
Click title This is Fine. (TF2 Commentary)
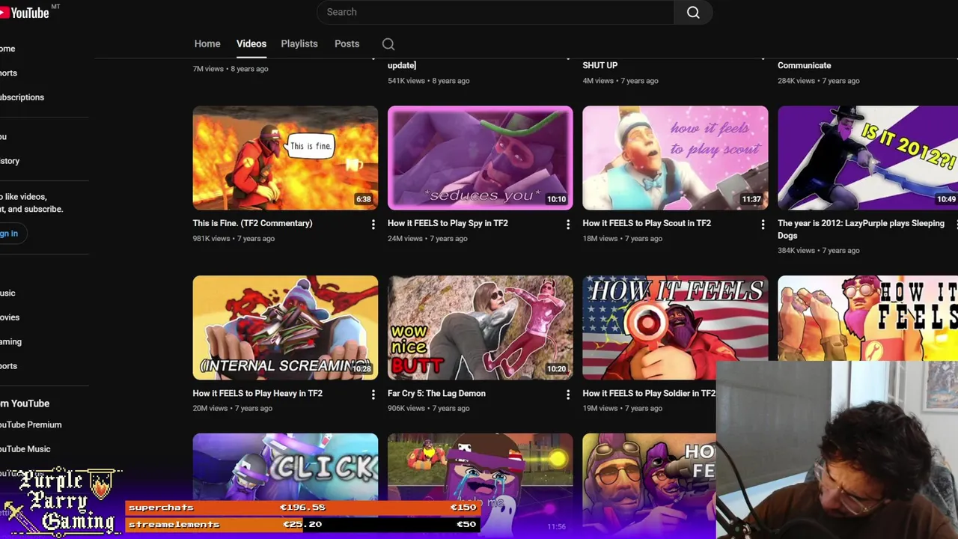point(252,223)
